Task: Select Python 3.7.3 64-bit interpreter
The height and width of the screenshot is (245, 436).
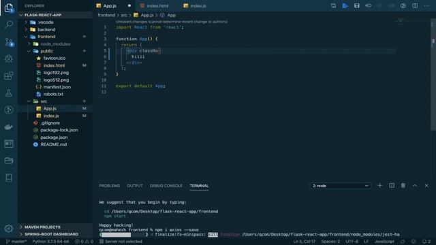Action: tap(50, 242)
